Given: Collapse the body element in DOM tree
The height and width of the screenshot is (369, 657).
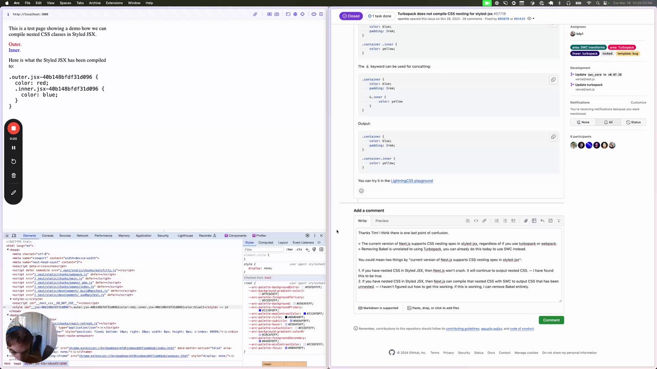Looking at the screenshot, I should tap(7, 315).
